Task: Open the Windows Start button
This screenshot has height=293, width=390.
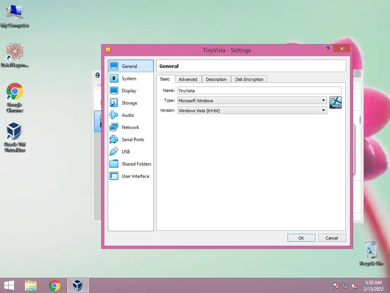Action: [9, 285]
